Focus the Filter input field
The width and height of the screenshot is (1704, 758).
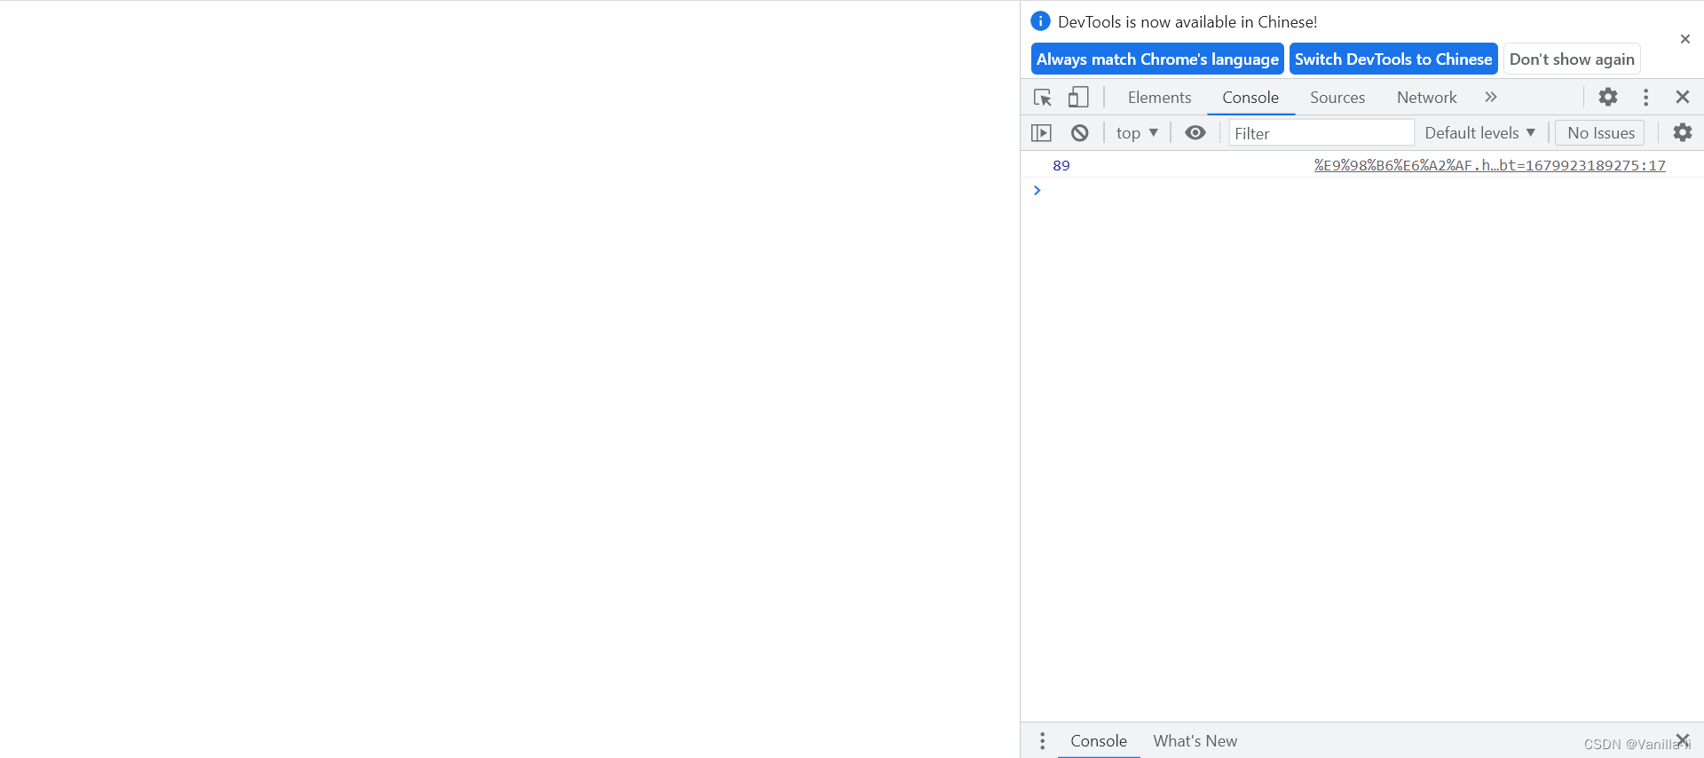(x=1321, y=133)
